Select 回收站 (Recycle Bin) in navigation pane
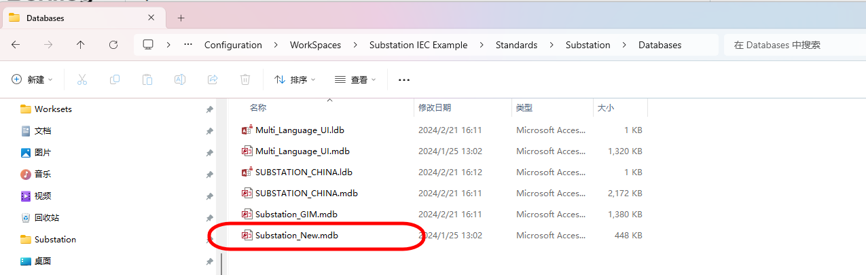 click(x=48, y=218)
